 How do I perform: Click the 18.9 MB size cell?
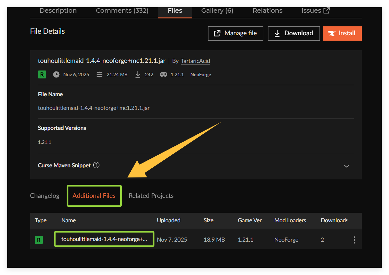coord(214,240)
